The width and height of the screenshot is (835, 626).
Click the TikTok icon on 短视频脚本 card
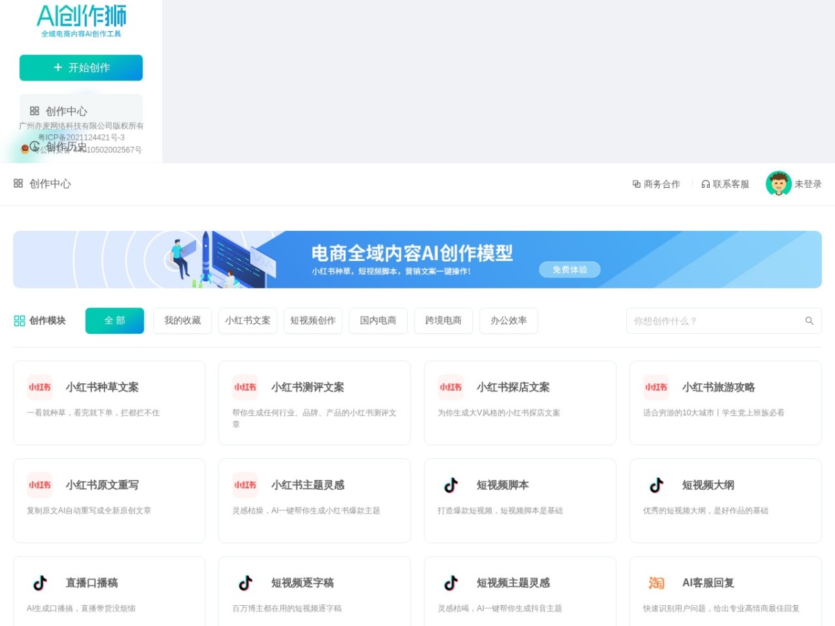point(450,485)
